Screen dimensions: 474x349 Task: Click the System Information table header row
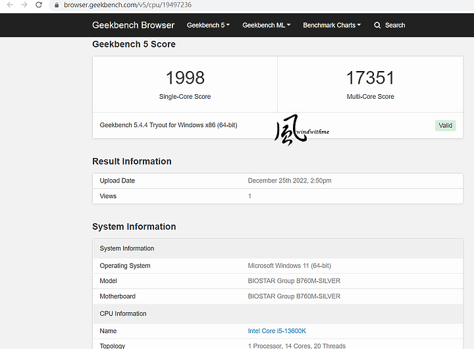278,248
